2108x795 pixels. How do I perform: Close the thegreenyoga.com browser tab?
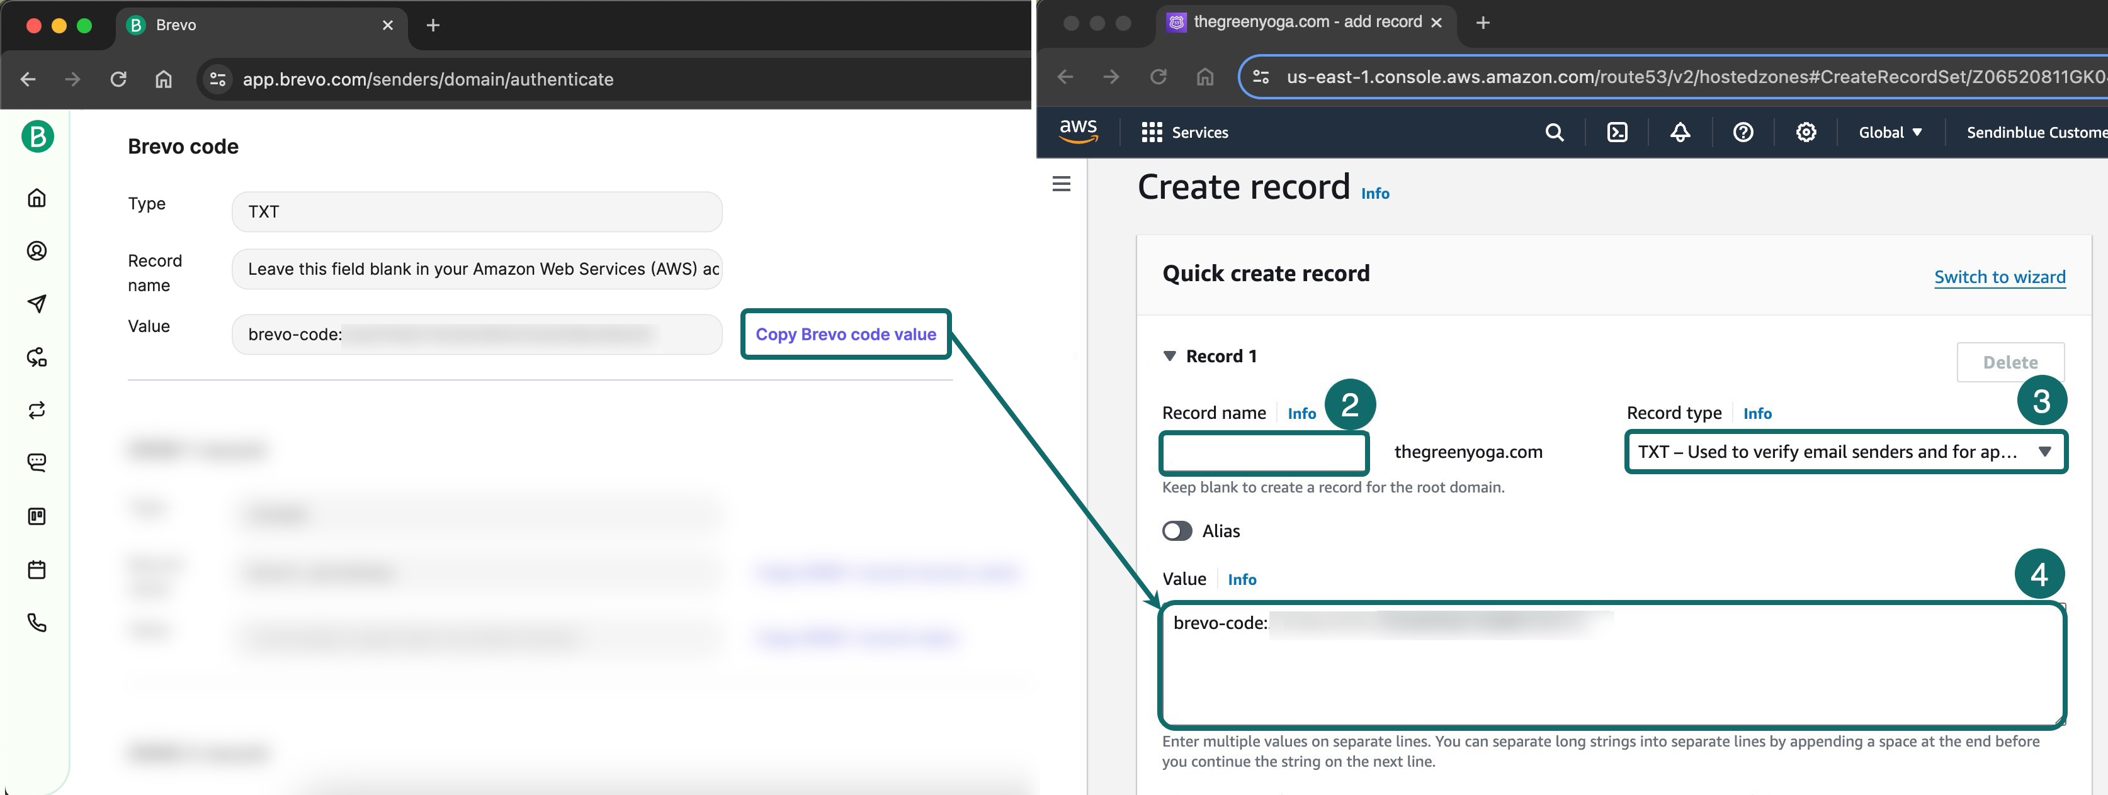pos(1436,23)
